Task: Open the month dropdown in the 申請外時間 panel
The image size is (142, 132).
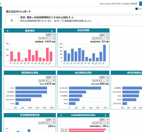Action: click(105, 38)
